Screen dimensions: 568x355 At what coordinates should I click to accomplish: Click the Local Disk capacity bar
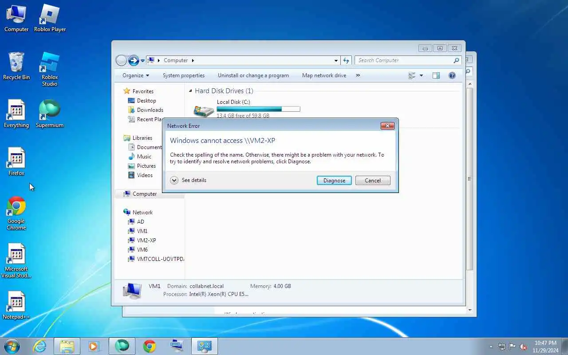(258, 109)
